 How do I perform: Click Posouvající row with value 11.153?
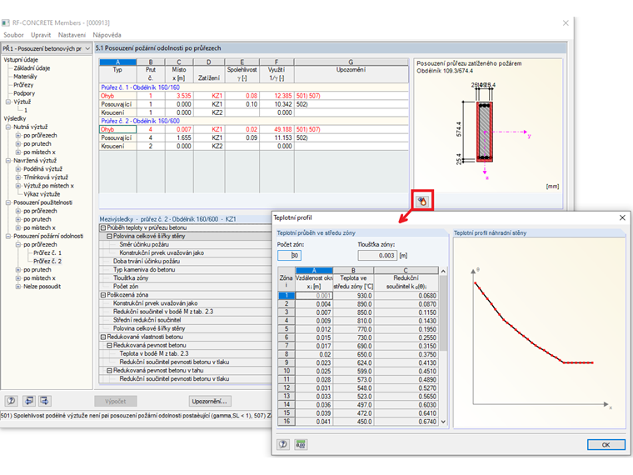point(254,137)
